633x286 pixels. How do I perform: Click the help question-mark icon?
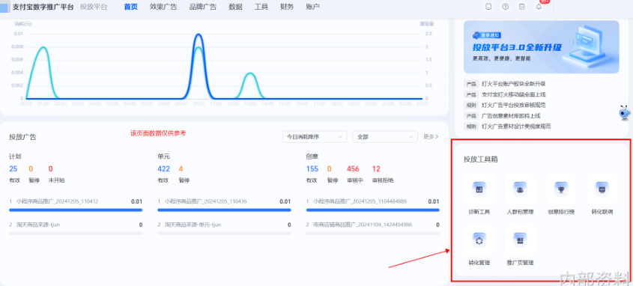click(x=505, y=7)
